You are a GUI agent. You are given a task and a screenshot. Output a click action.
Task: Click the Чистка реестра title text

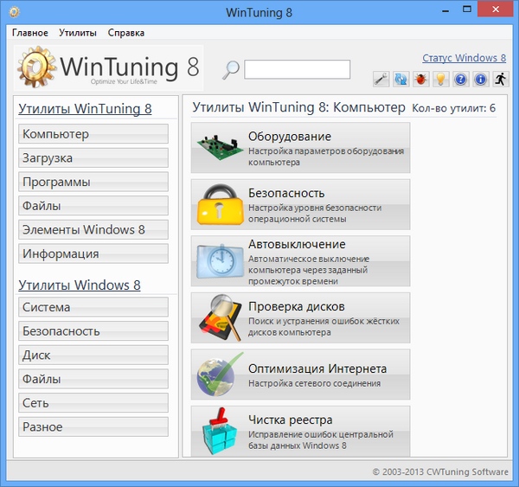point(291,420)
